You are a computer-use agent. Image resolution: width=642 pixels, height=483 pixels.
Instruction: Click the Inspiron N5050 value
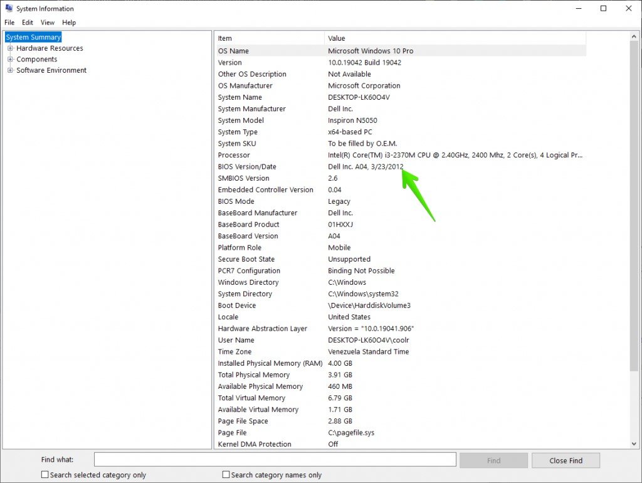click(352, 120)
